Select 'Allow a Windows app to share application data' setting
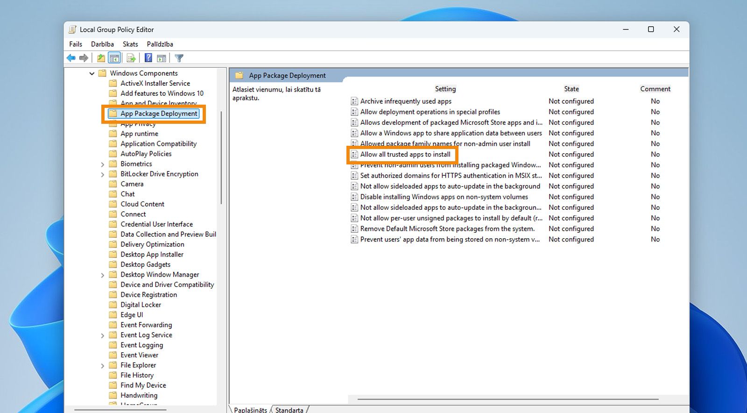The image size is (747, 413). click(451, 133)
